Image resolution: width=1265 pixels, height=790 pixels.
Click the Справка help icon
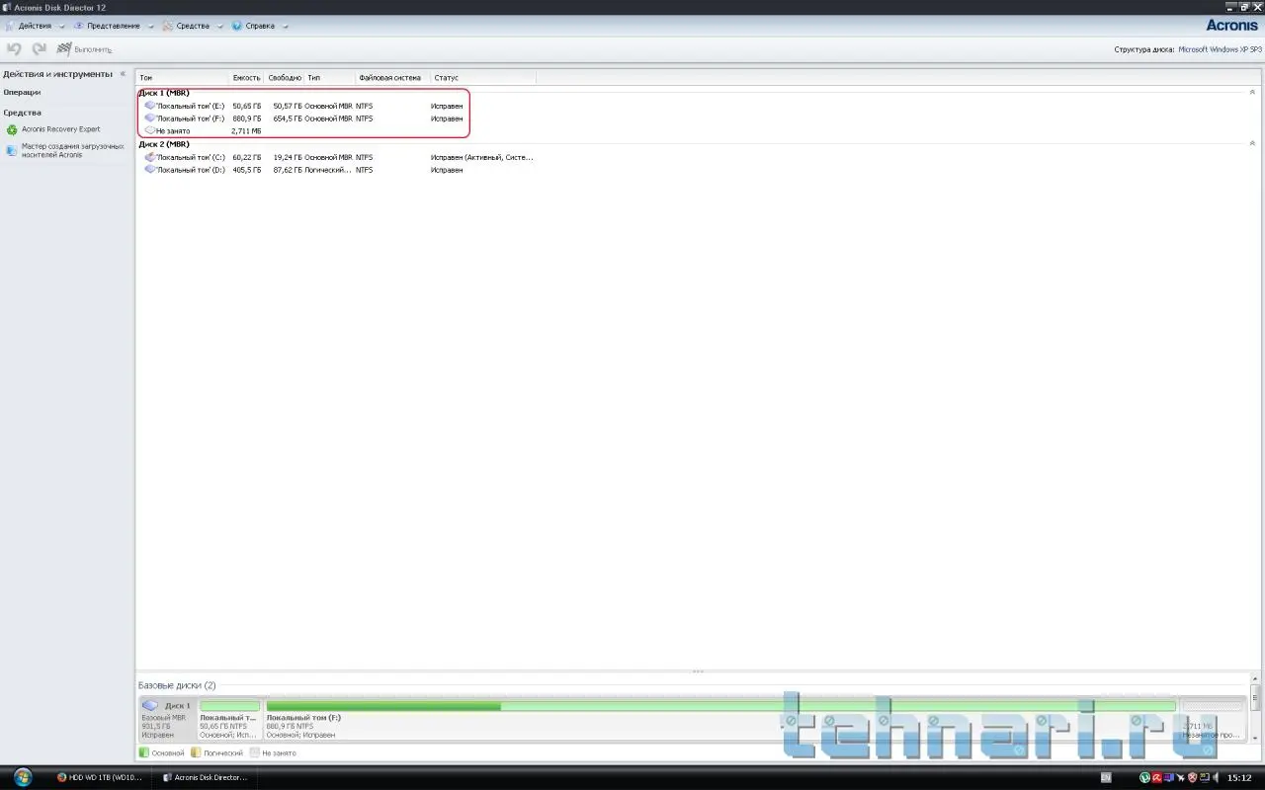coord(237,26)
